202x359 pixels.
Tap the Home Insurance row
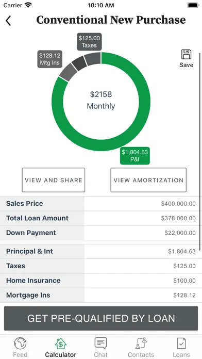click(101, 281)
